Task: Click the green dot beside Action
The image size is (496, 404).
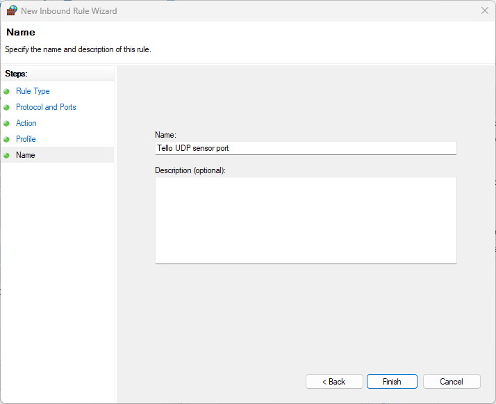Action: (7, 123)
